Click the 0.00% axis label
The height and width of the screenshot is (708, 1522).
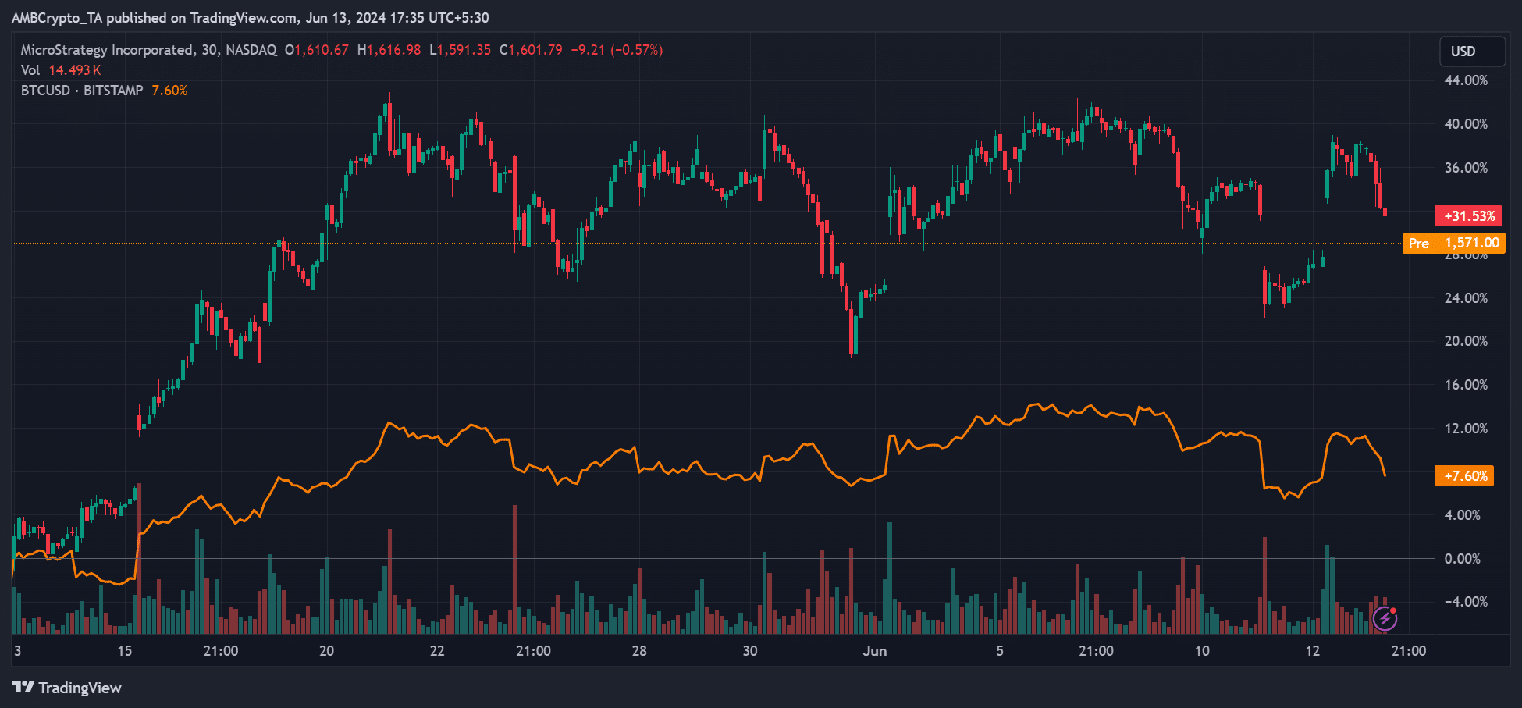click(1463, 559)
